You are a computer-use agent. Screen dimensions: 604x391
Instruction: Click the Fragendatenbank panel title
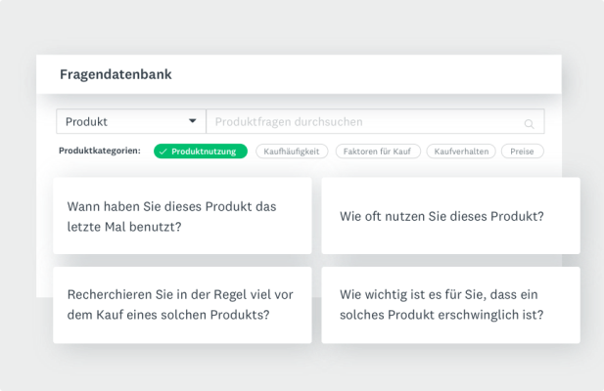(x=116, y=74)
